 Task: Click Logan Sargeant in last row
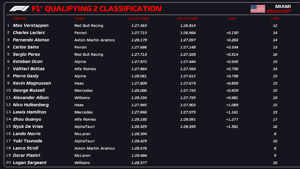click(30, 163)
